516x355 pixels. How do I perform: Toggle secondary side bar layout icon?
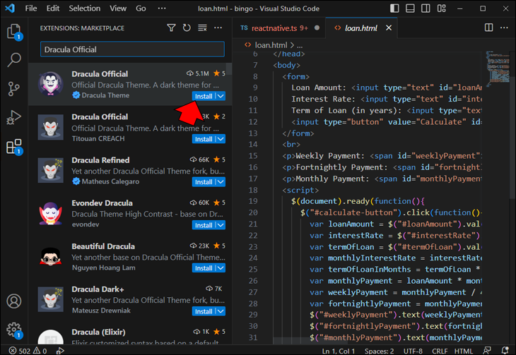tap(426, 8)
